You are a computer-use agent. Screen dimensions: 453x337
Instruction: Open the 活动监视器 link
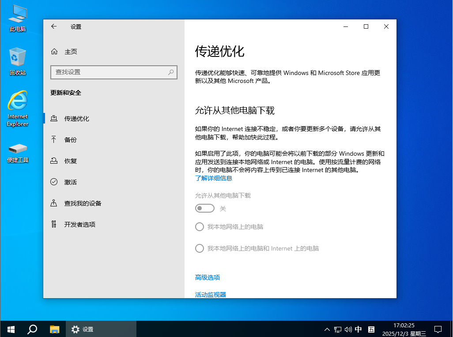coord(211,294)
